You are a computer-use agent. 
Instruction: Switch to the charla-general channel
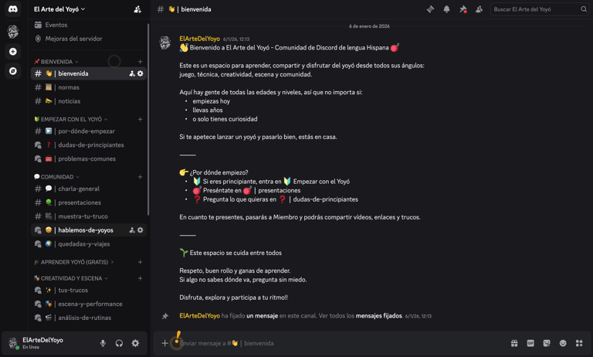tap(78, 189)
